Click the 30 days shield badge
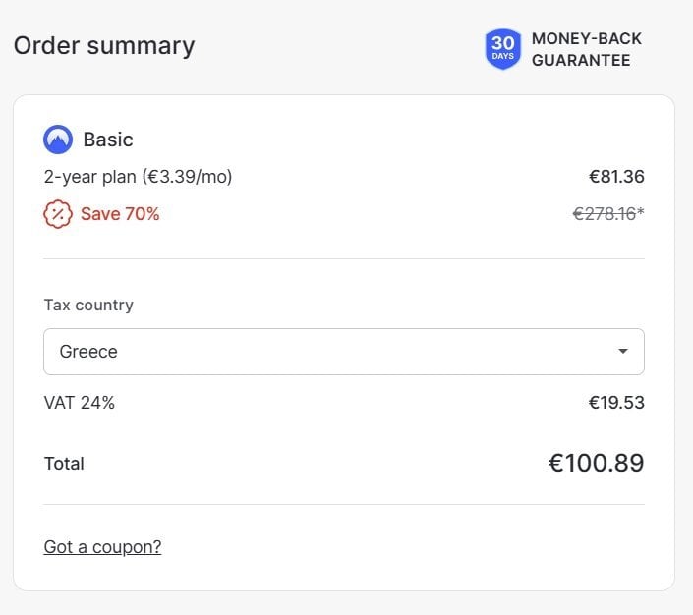 click(503, 49)
